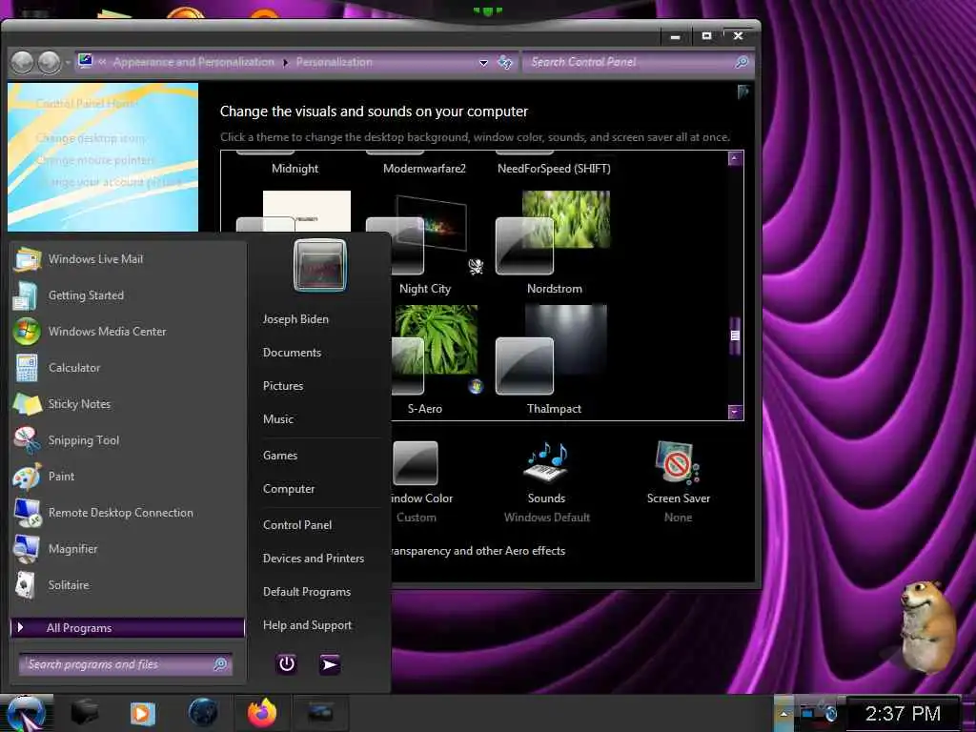Screen dimensions: 976x732
Task: Open Help and Support
Action: point(308,625)
